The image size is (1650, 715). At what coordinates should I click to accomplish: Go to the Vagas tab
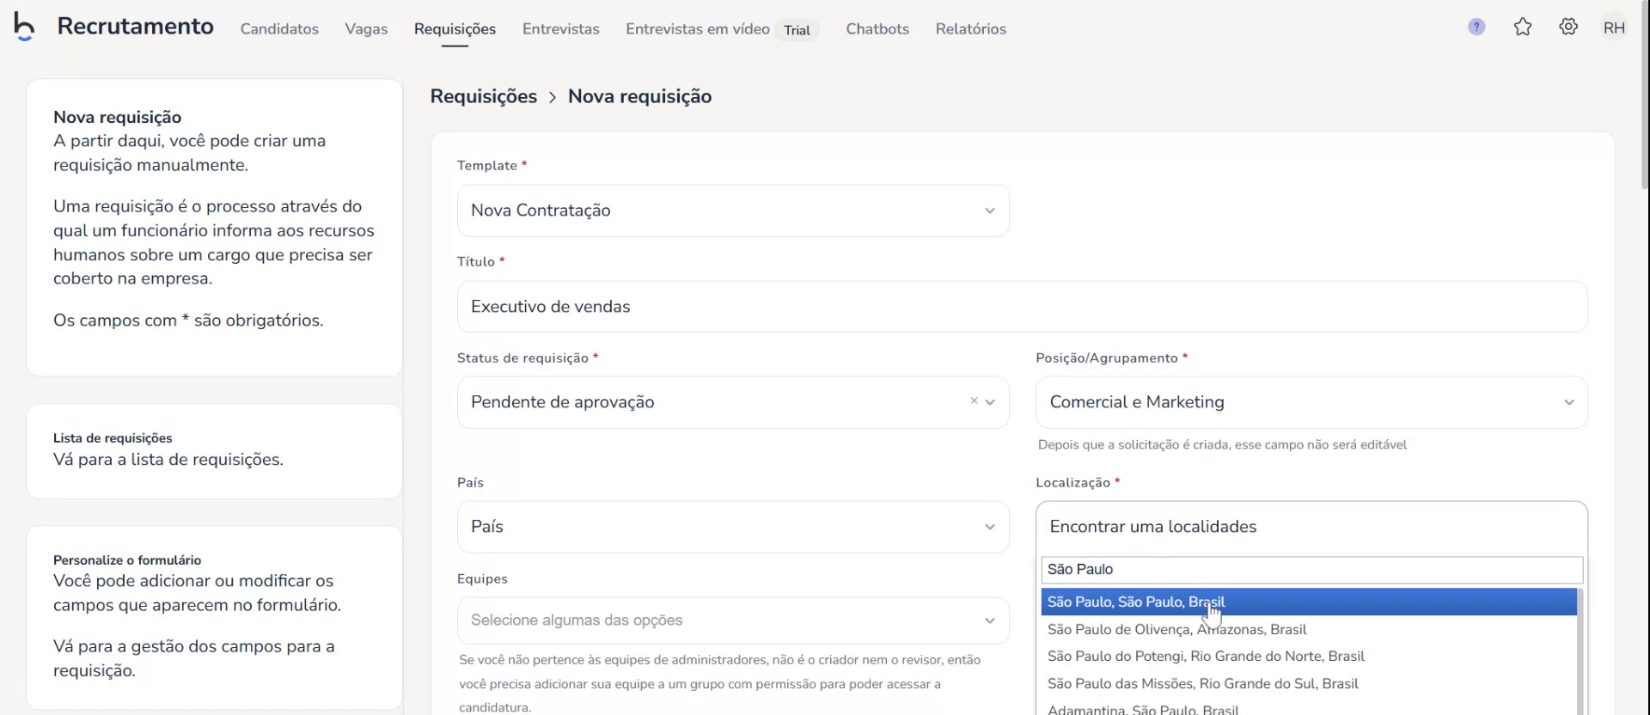[x=366, y=28]
